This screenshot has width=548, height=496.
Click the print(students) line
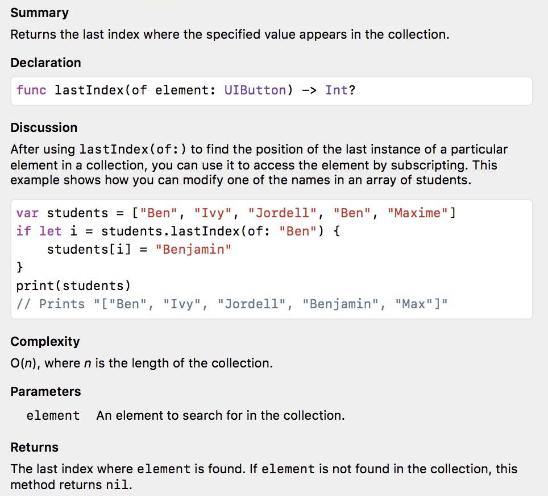(73, 286)
